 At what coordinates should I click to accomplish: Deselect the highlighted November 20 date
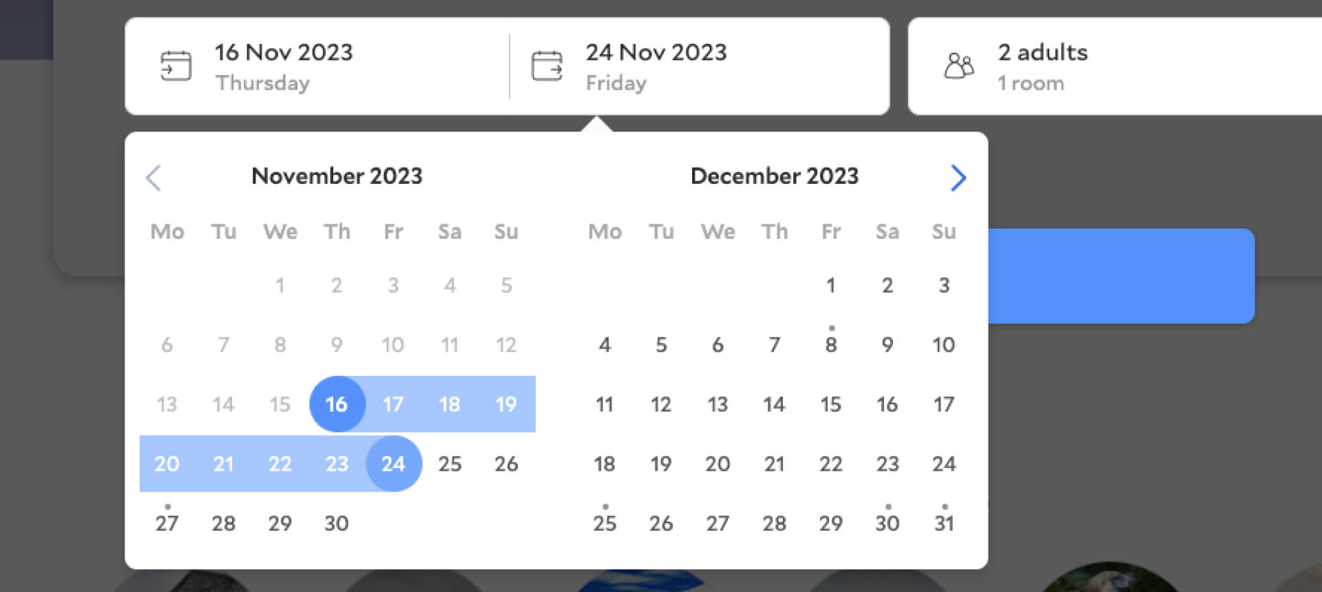[x=167, y=464]
